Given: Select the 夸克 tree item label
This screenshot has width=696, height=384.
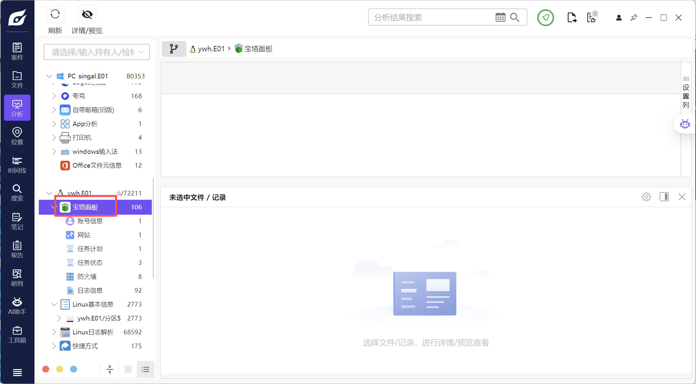Looking at the screenshot, I should (x=79, y=96).
